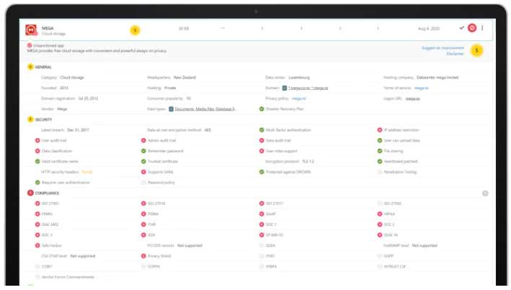Click the IP address restriction red icon

coord(380,130)
